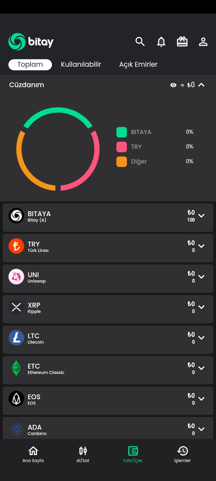This screenshot has width=216, height=481.
Task: Select the Yatır/Çek wallet tab
Action: click(133, 454)
